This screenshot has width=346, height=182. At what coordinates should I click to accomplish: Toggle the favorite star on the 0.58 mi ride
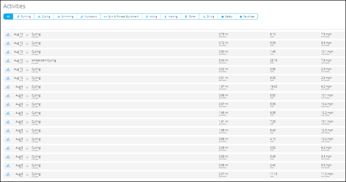click(x=27, y=157)
